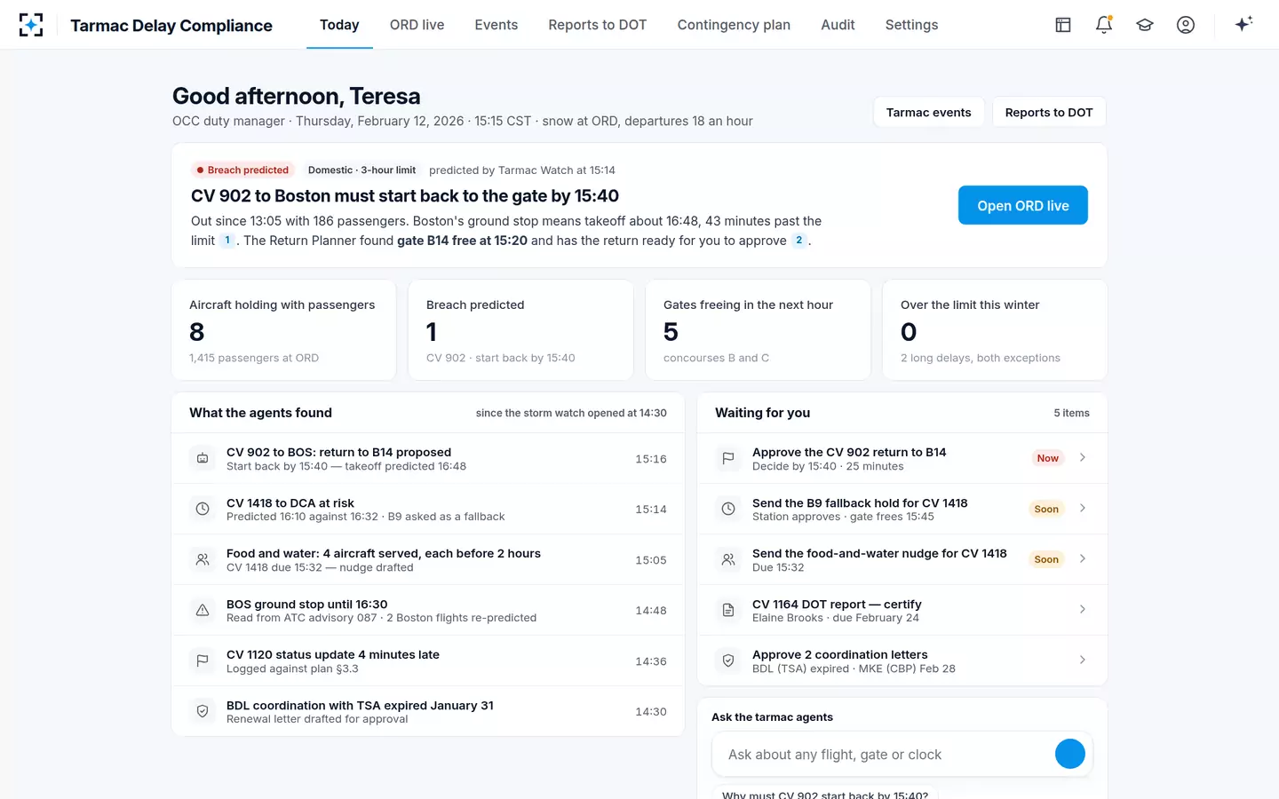Open the user profile icon
This screenshot has width=1279, height=799.
tap(1186, 25)
